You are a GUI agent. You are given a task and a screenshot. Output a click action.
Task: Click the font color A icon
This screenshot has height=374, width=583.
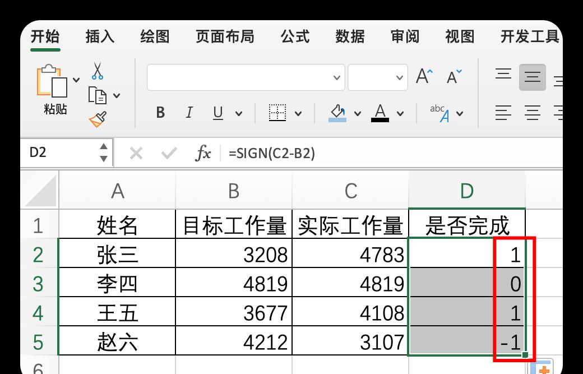(x=380, y=113)
